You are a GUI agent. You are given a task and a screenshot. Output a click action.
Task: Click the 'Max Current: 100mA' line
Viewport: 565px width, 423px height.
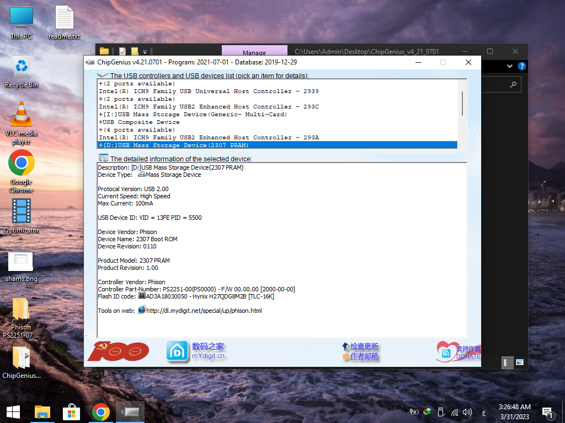(x=125, y=203)
